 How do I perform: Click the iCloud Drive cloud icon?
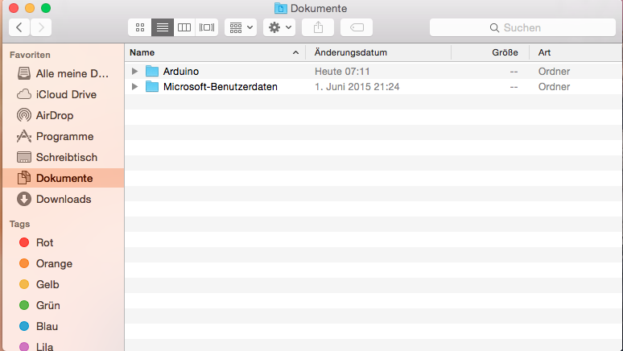click(24, 94)
